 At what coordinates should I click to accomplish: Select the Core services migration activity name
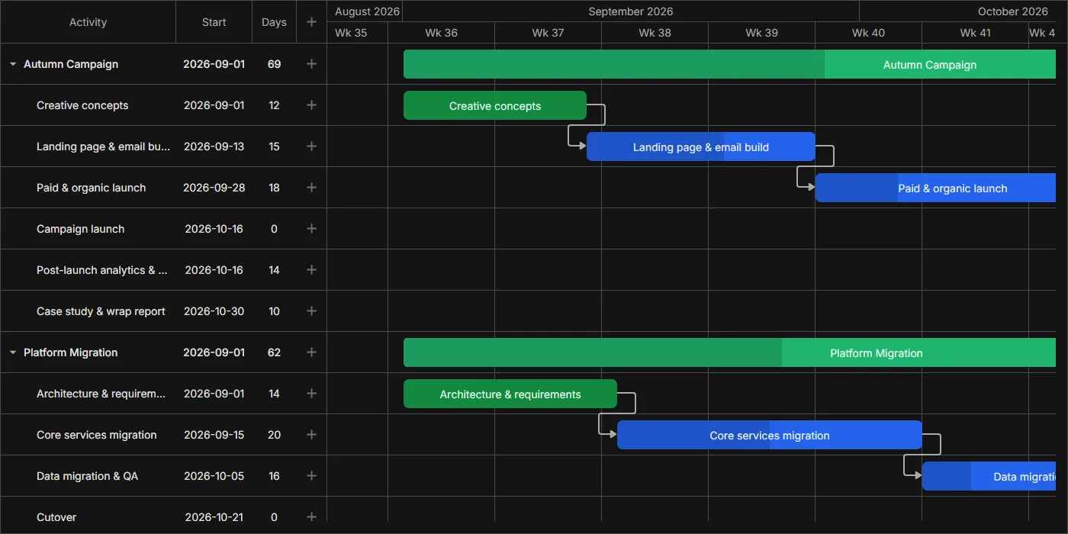pos(97,435)
